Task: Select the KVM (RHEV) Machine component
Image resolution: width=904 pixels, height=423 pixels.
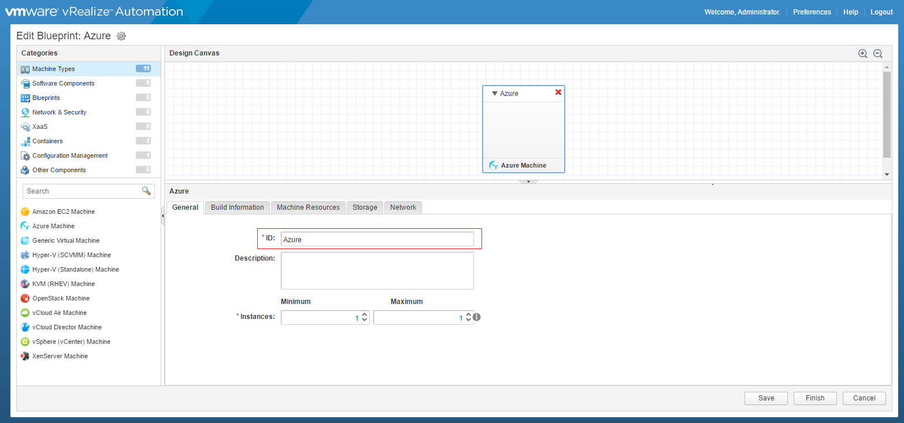Action: (x=64, y=284)
